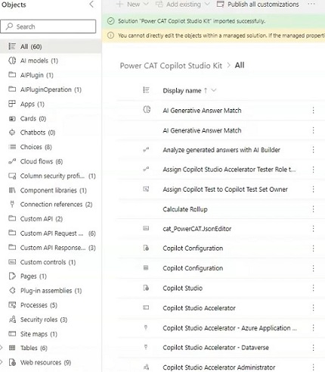
Task: Collapse the Objects pane with the chevron
Action: click(x=91, y=5)
